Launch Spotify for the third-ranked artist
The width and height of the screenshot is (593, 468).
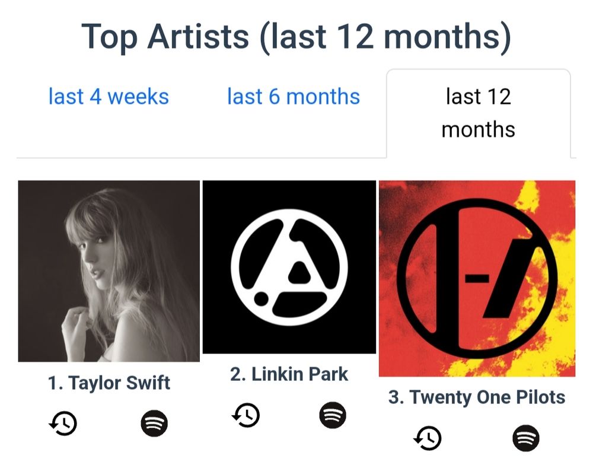click(525, 438)
